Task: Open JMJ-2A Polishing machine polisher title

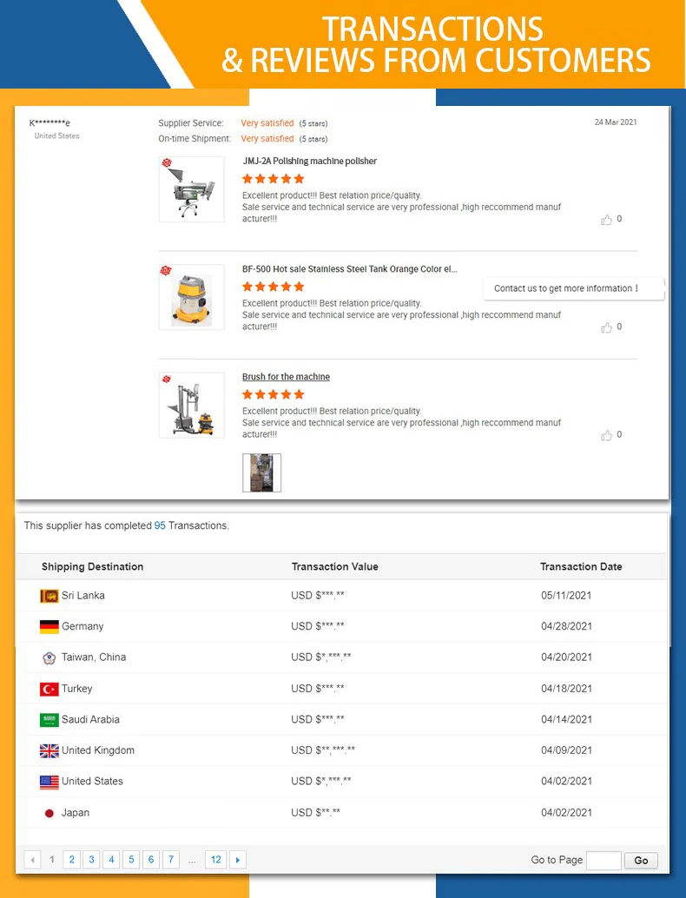Action: pos(309,161)
